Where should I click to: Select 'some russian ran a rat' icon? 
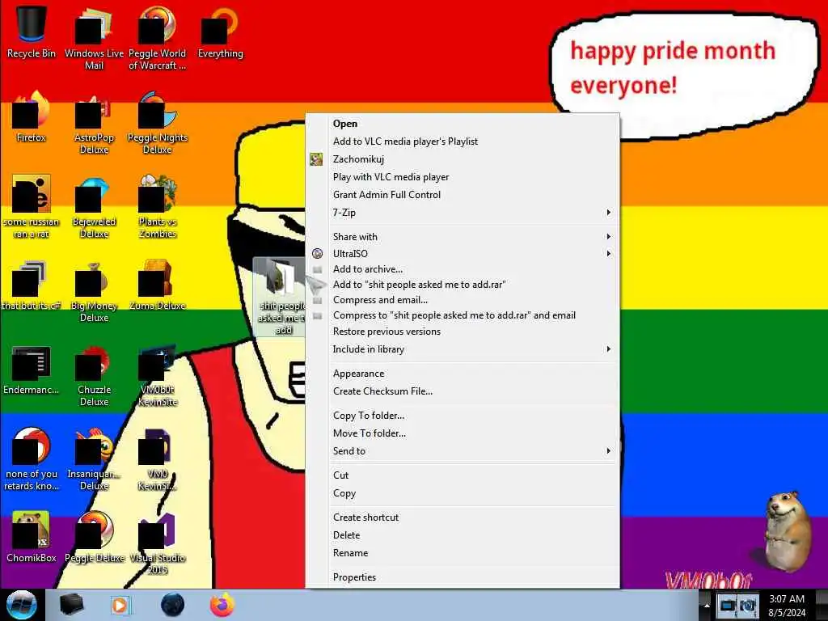[x=32, y=206]
